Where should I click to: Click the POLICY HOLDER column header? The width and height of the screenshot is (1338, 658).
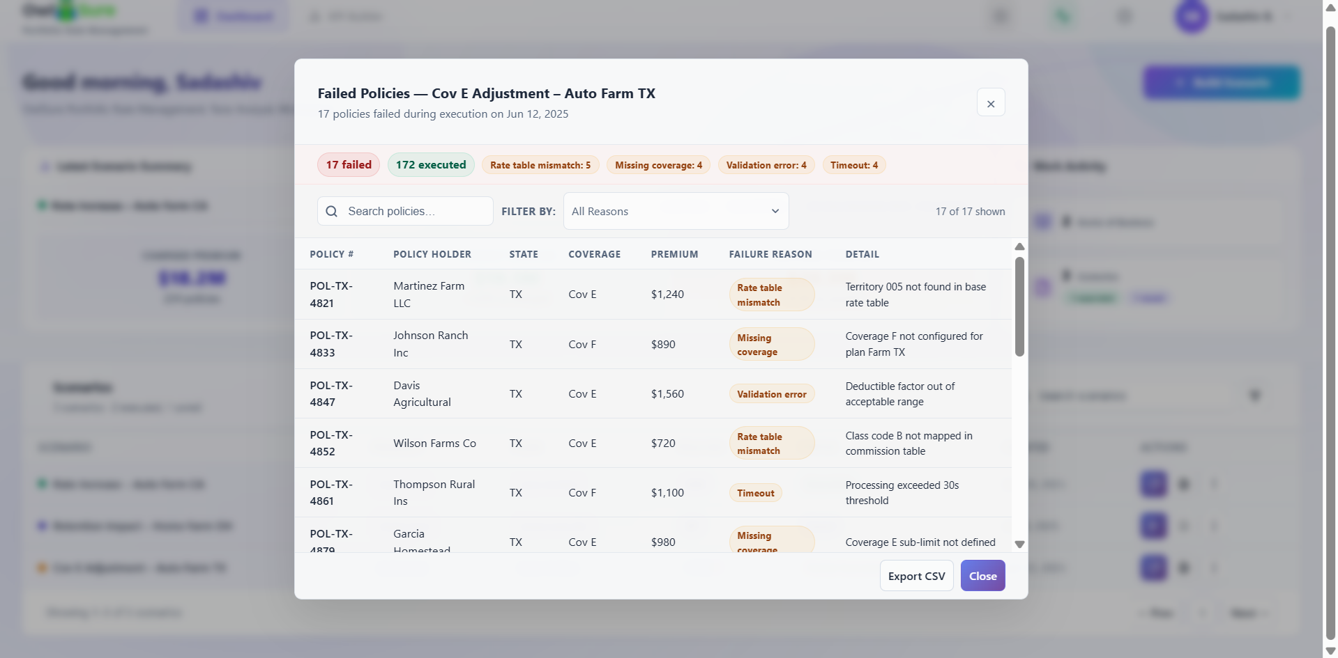coord(432,254)
